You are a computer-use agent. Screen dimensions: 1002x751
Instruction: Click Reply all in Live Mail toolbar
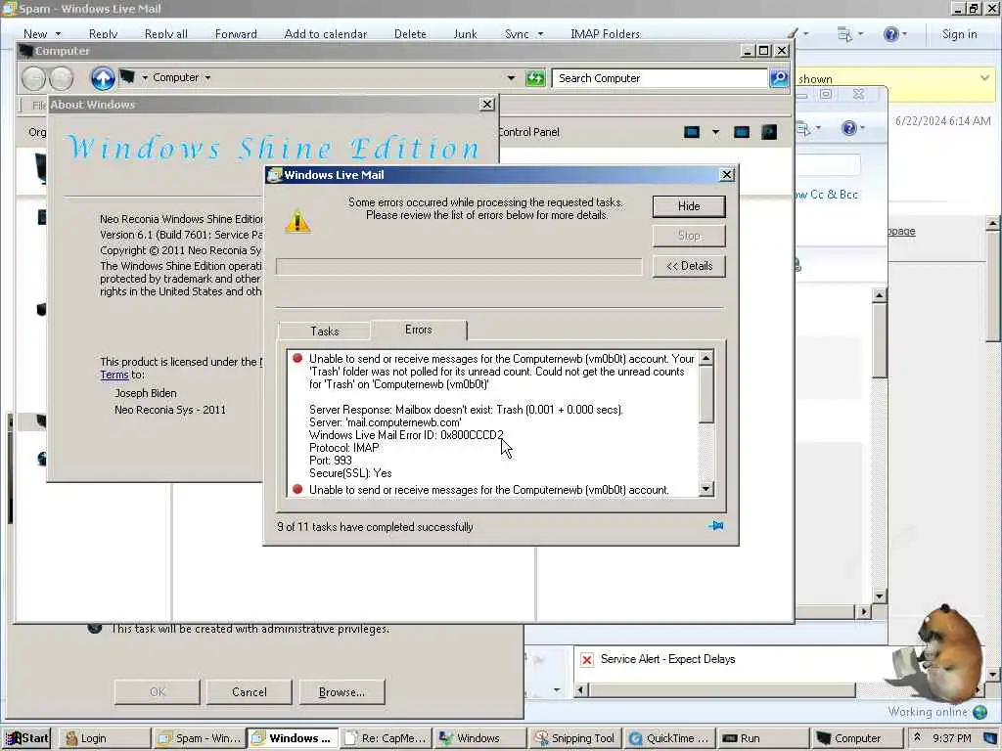(166, 34)
